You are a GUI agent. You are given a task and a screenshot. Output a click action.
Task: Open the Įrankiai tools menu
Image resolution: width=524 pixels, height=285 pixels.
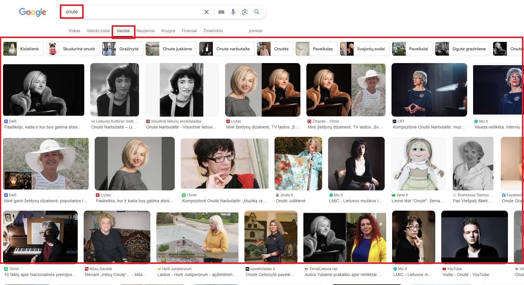pos(255,31)
